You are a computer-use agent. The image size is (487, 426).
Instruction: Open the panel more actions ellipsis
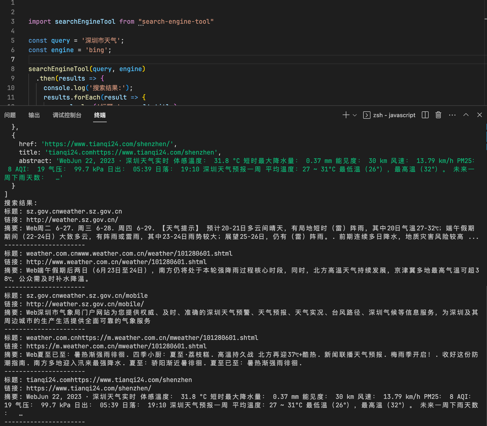452,115
